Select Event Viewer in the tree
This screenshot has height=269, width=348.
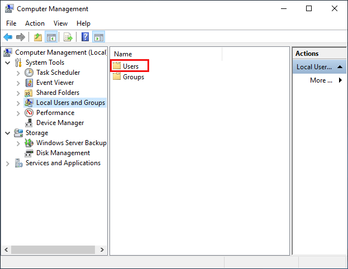coord(55,83)
